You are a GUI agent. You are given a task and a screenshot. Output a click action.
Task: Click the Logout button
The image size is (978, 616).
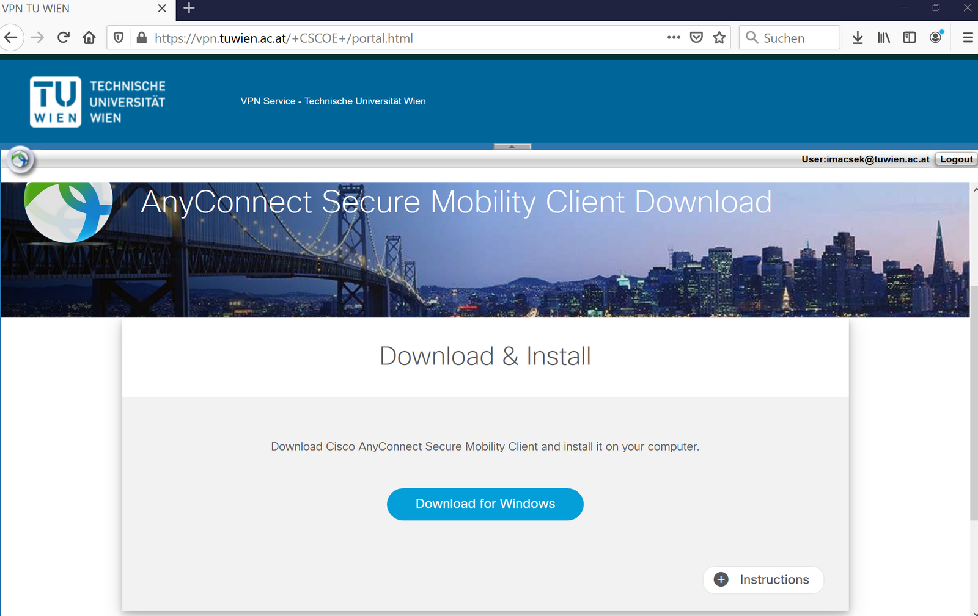pyautogui.click(x=956, y=159)
